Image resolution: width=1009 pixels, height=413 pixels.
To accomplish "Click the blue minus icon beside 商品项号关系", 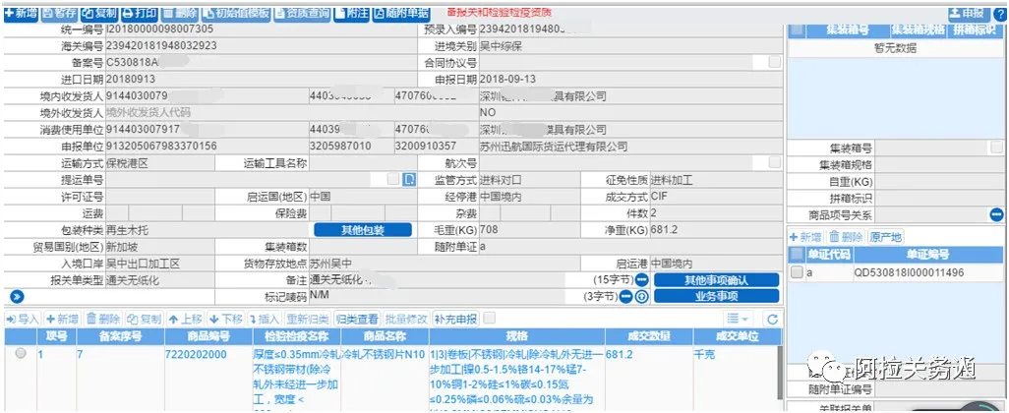I will pos(995,214).
